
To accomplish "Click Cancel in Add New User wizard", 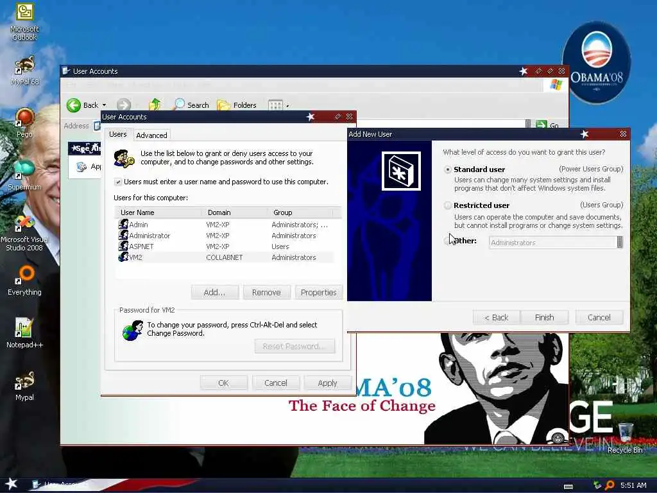I will pyautogui.click(x=599, y=317).
